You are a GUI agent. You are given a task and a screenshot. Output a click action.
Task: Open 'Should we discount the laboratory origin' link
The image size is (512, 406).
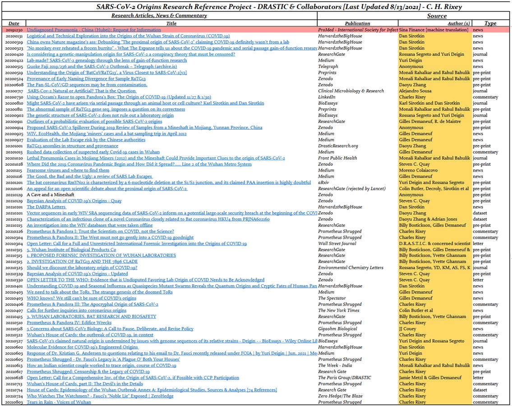(x=82, y=267)
